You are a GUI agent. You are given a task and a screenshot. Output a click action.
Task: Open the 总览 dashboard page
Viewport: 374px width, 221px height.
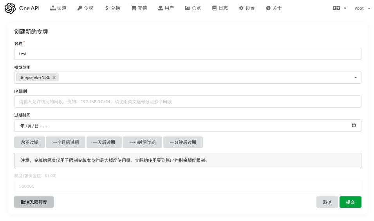193,8
